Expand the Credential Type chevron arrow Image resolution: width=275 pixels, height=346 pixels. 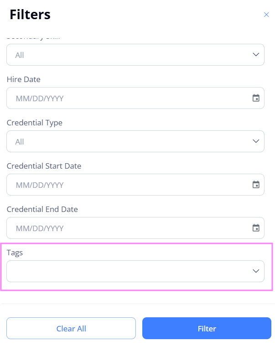256,141
